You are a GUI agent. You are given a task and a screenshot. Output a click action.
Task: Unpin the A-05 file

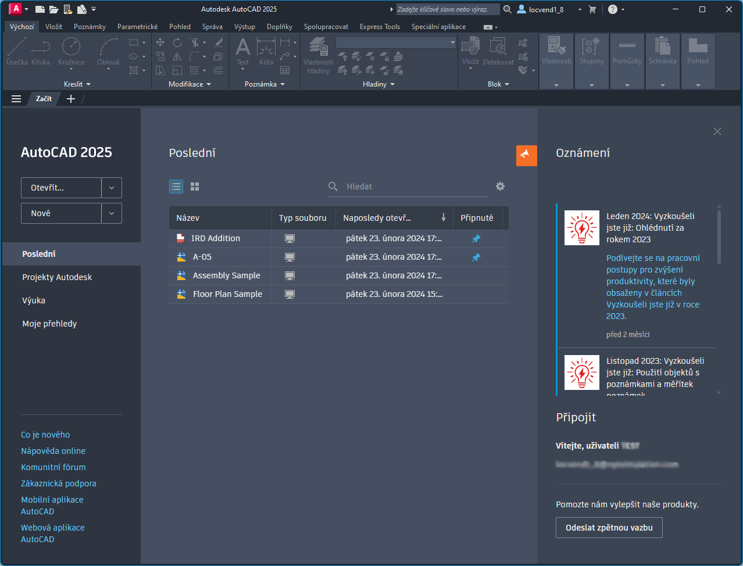click(476, 257)
